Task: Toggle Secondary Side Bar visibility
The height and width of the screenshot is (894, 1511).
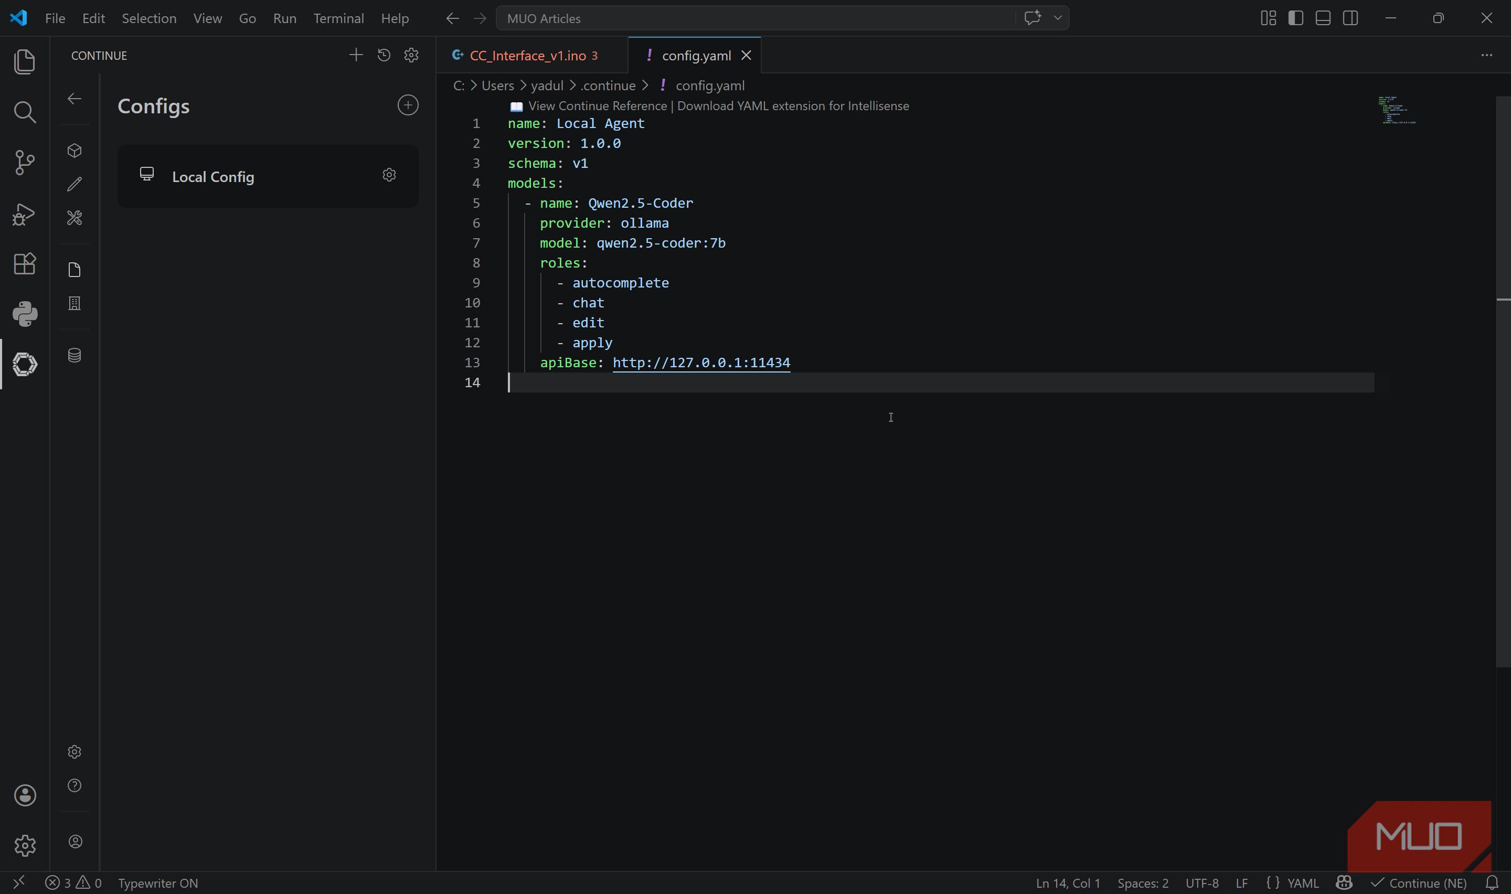Action: (x=1351, y=18)
